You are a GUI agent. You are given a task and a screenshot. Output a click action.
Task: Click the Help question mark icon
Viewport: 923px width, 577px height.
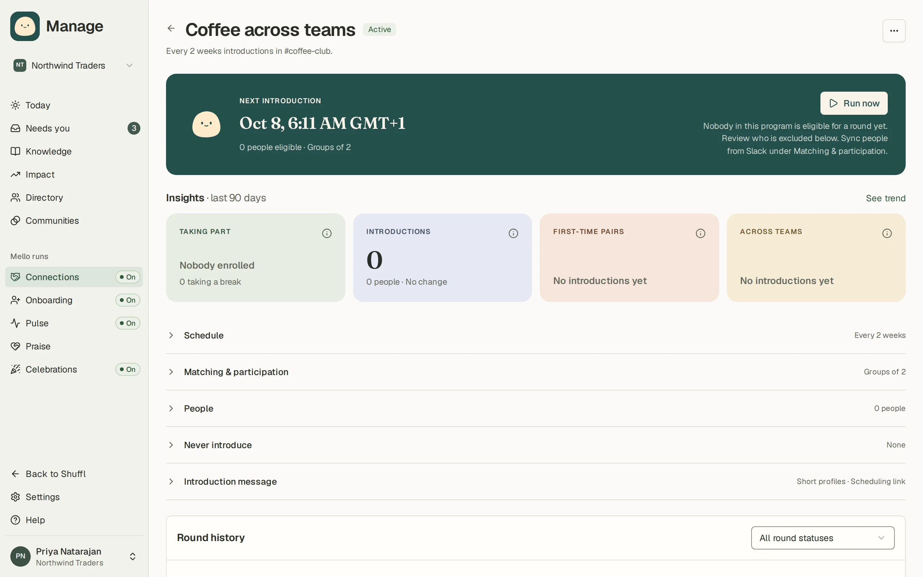[15, 520]
